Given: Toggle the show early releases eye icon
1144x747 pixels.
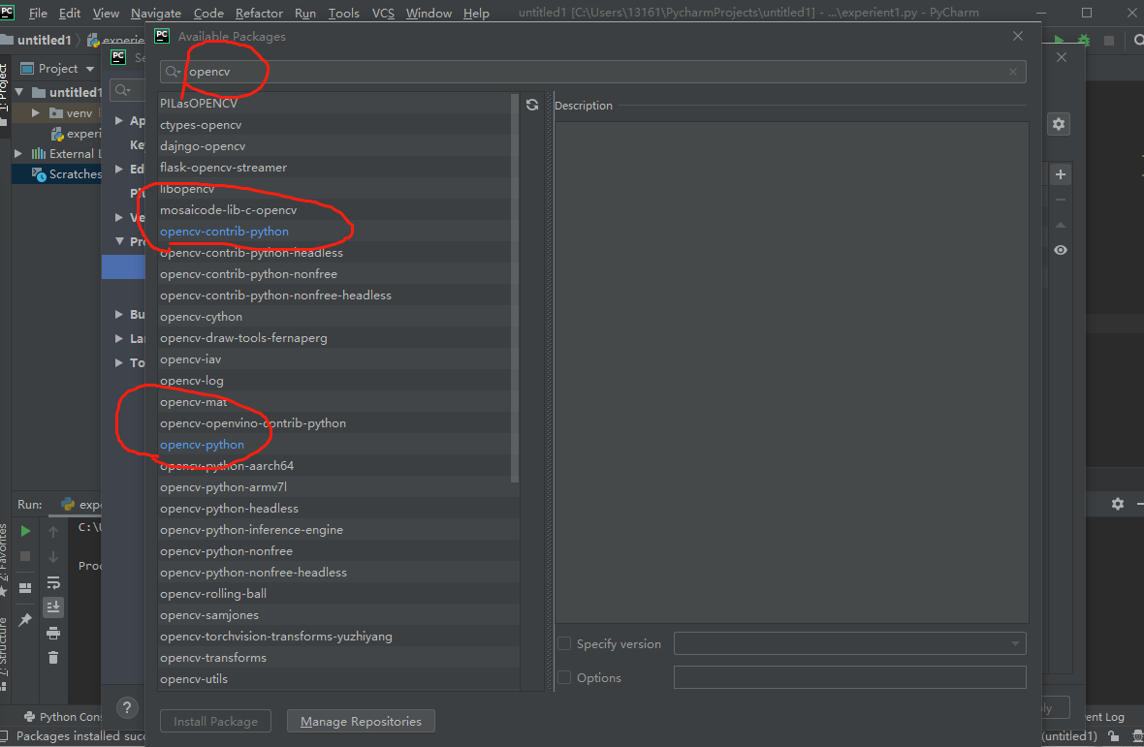Looking at the screenshot, I should coord(1061,250).
